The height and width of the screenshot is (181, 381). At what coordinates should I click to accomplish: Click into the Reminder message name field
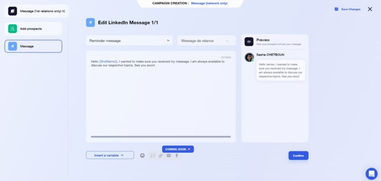(x=129, y=41)
